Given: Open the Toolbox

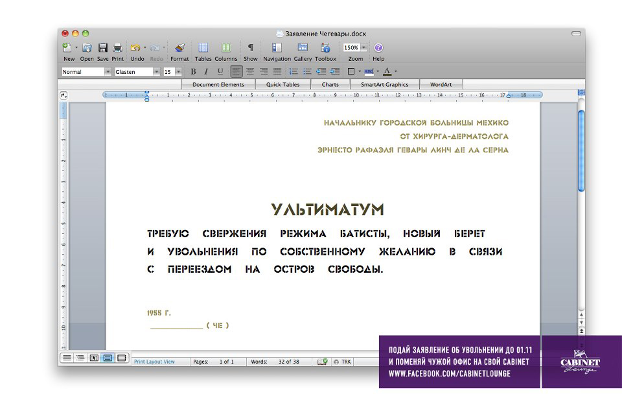Looking at the screenshot, I should (x=325, y=47).
